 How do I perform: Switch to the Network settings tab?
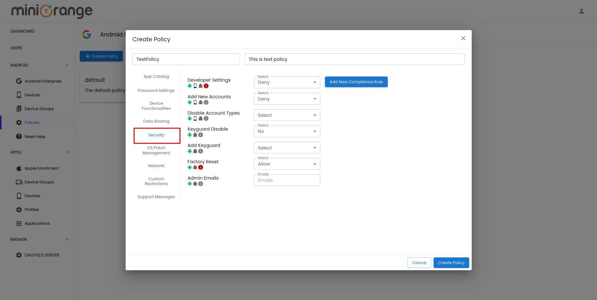point(156,166)
